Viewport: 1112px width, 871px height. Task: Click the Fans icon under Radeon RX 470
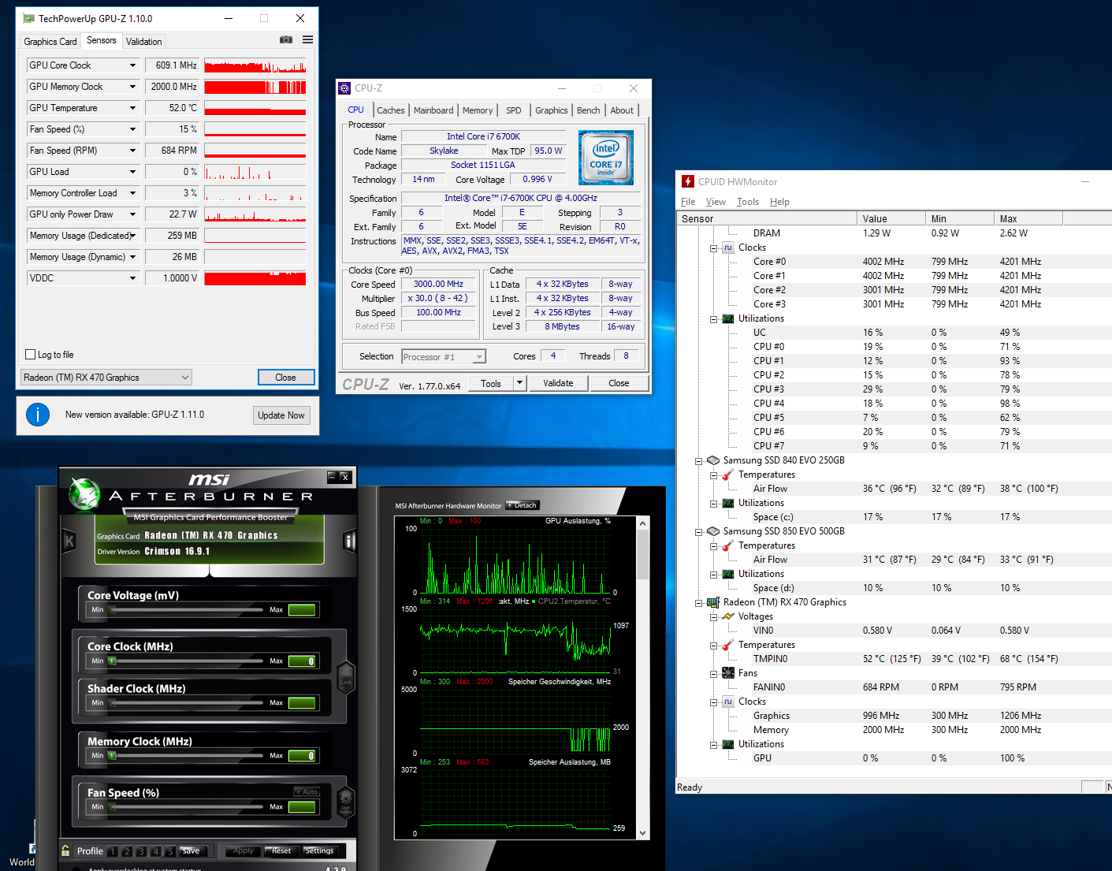728,673
